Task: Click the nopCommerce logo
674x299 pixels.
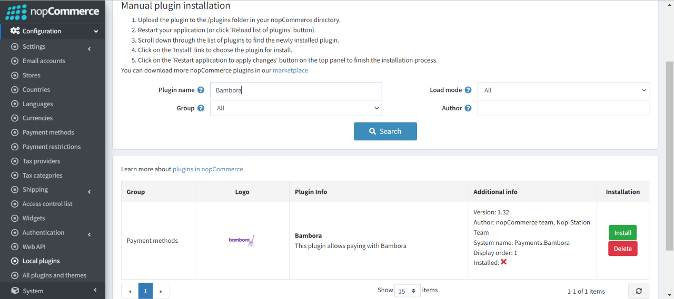Action: [52, 12]
